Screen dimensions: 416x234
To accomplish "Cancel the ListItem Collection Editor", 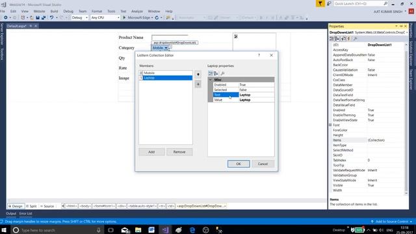I will [263, 164].
